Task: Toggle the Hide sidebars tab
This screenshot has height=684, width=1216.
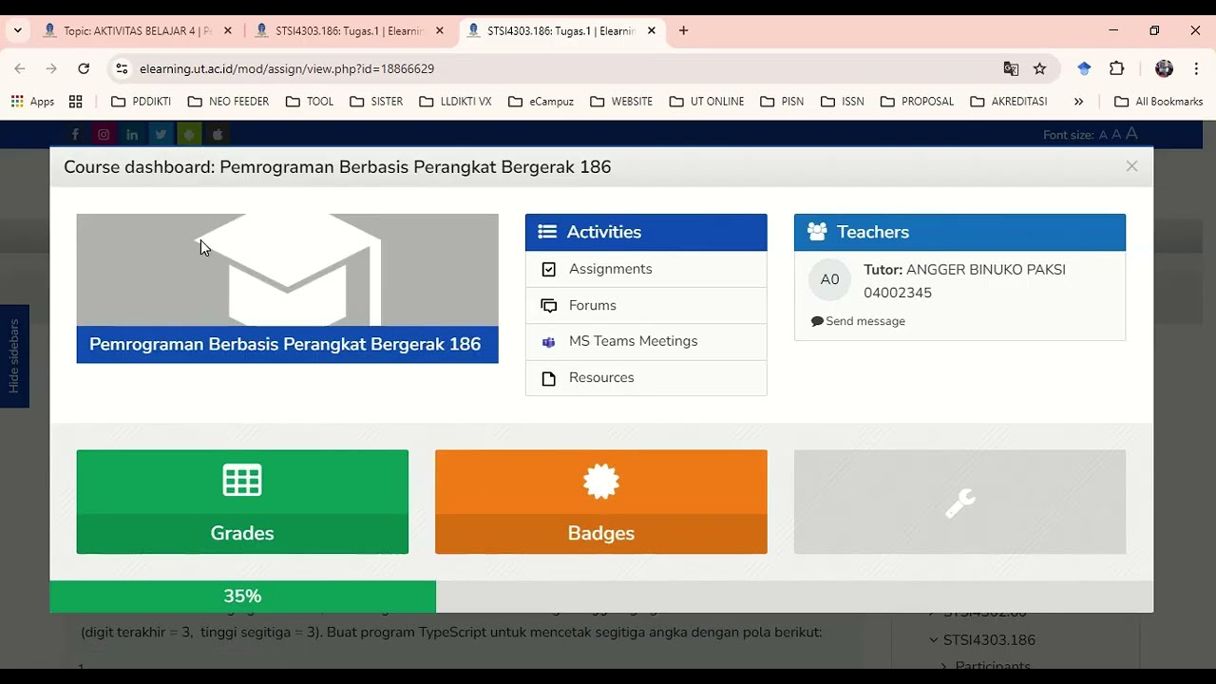Action: point(14,356)
